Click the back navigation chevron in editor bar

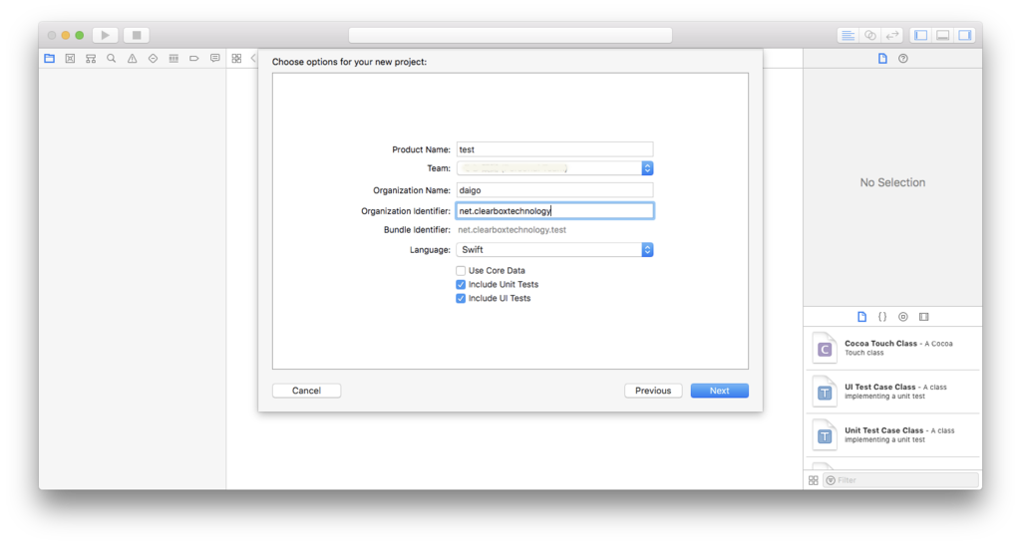coord(254,59)
